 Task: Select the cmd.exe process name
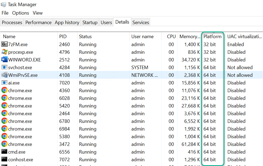coord(17,152)
